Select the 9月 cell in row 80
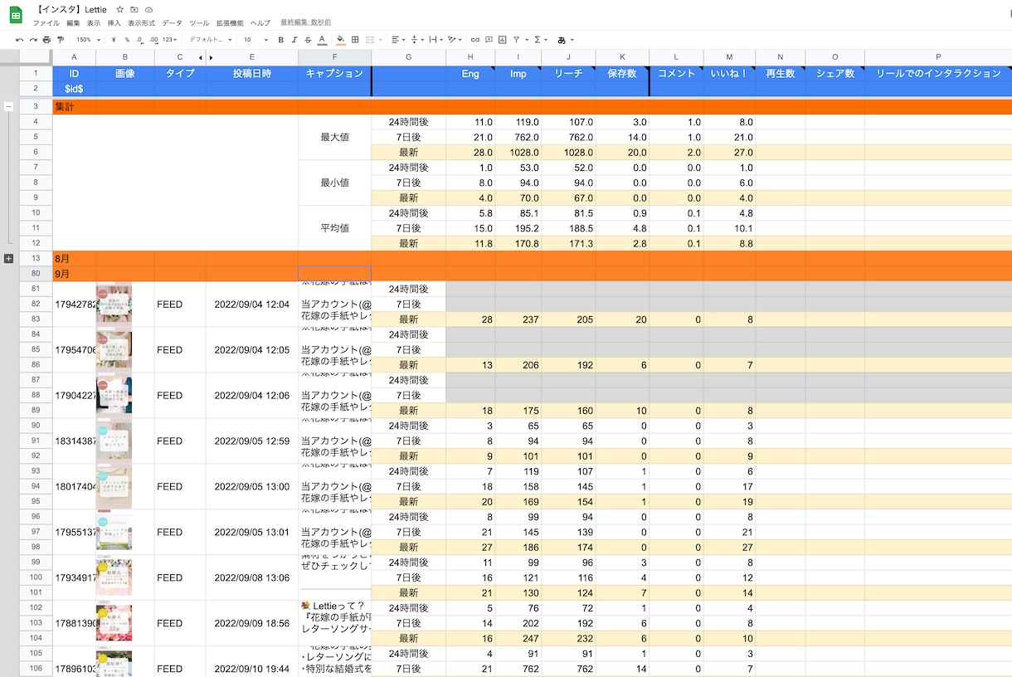This screenshot has height=677, width=1012. coord(74,274)
